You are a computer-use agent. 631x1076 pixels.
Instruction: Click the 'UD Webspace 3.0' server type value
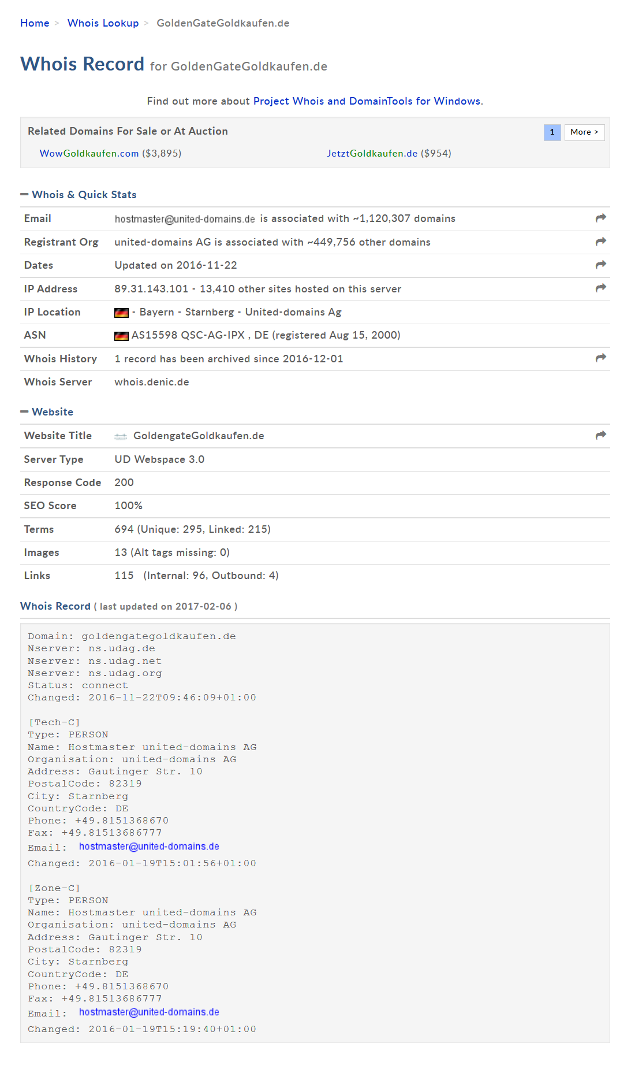(159, 459)
